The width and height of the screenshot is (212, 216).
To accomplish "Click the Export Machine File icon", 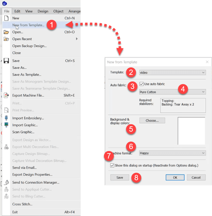I will tap(6, 95).
